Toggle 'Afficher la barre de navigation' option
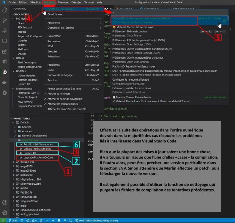The height and width of the screenshot is (223, 235). [64, 99]
